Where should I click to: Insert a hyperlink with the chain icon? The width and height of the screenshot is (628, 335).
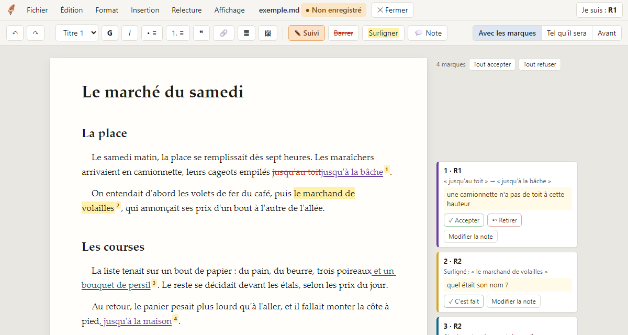pyautogui.click(x=223, y=33)
